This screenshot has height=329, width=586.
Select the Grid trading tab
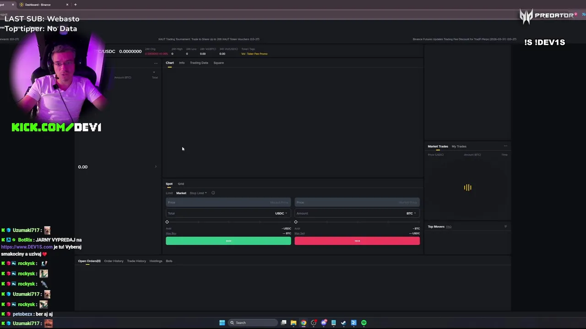[181, 184]
